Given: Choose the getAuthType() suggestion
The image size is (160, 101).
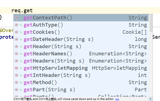Looking at the screenshot, I should coord(81,25).
